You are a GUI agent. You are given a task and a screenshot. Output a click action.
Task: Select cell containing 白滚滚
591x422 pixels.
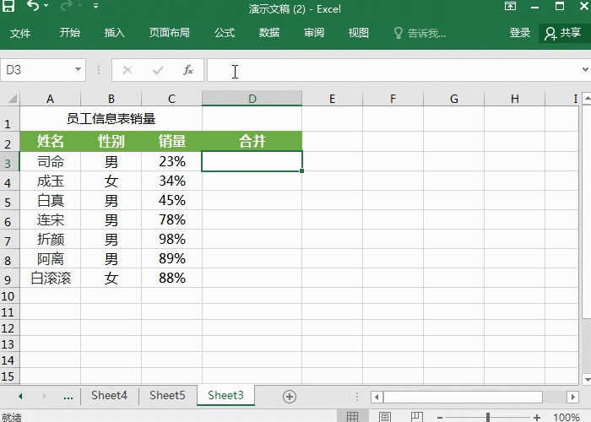pos(50,278)
